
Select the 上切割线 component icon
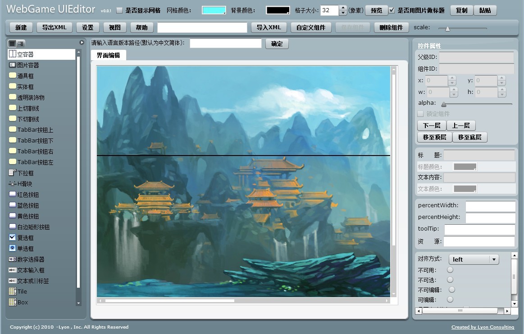tap(12, 108)
